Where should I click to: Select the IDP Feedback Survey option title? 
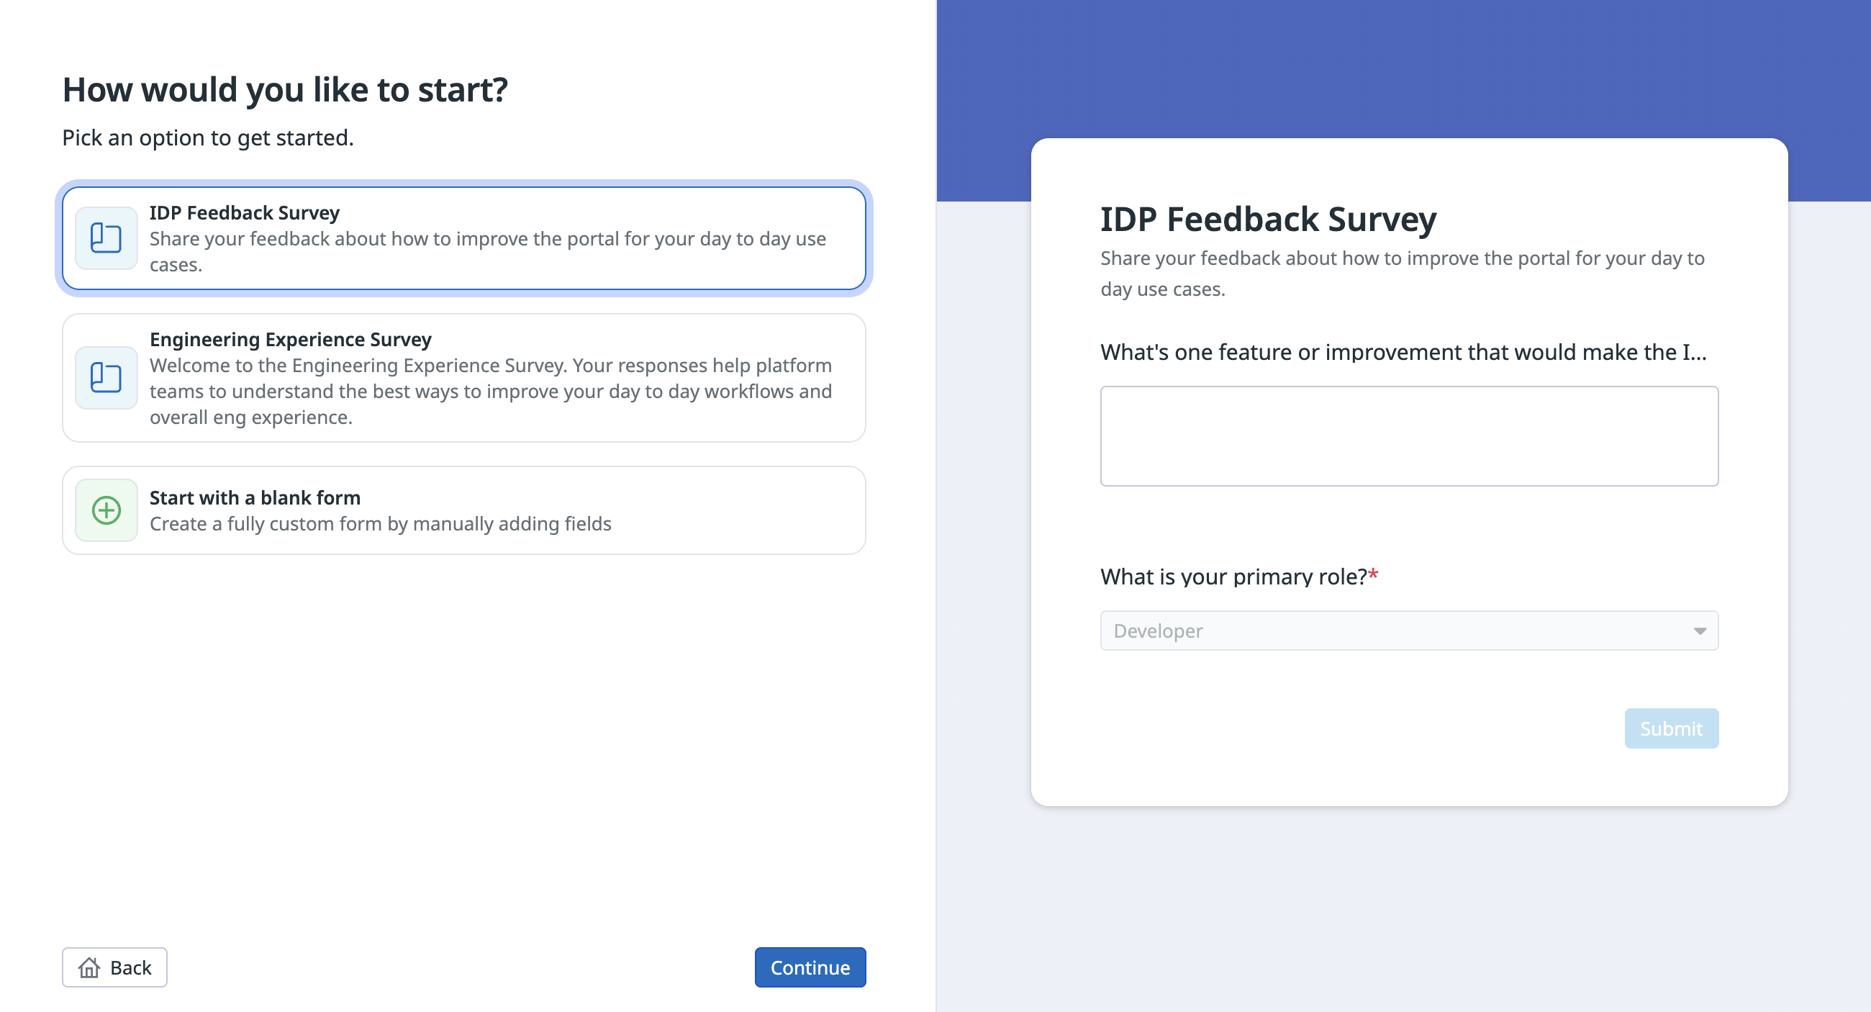(x=244, y=213)
